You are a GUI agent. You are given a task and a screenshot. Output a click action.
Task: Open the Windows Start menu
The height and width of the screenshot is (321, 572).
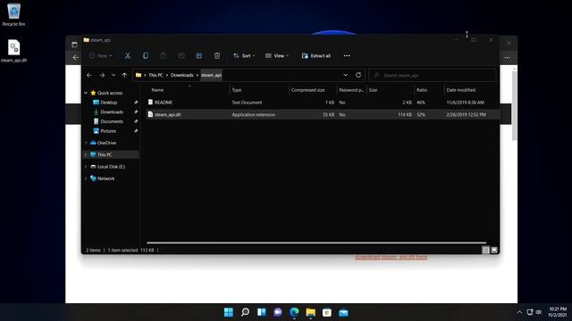pos(229,312)
